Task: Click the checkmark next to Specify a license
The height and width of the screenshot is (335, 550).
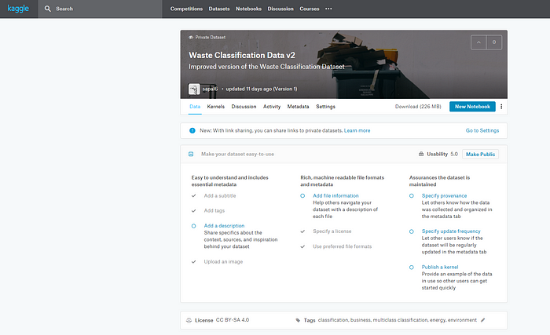Action: click(302, 231)
